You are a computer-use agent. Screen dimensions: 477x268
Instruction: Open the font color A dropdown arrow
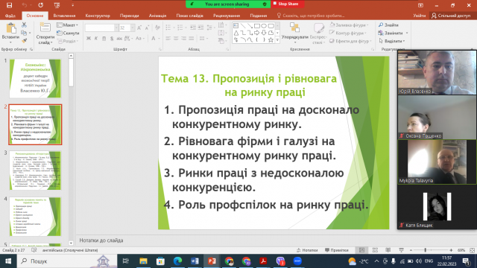pyautogui.click(x=159, y=38)
